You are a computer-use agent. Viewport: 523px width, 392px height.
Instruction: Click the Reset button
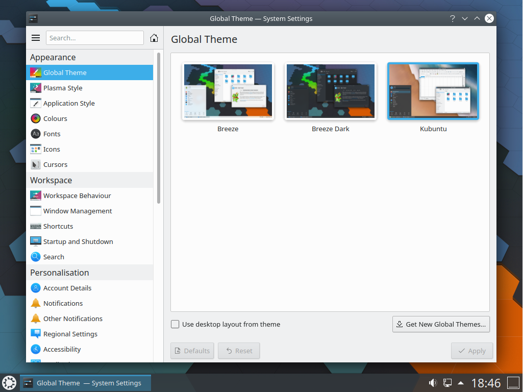tap(239, 351)
